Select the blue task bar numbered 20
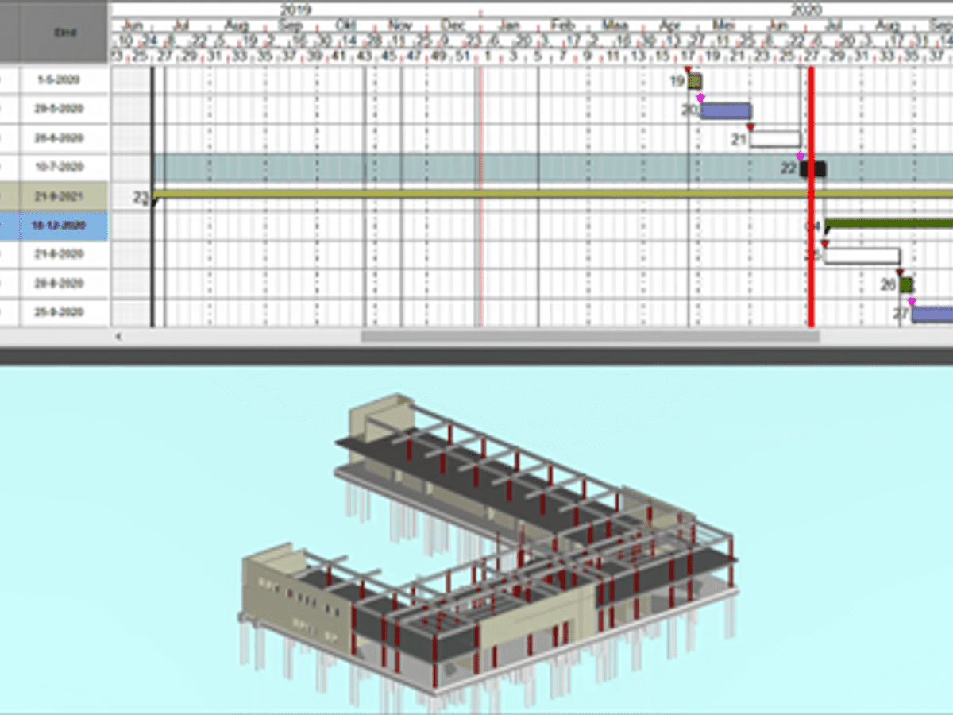This screenshot has height=715, width=953. point(725,110)
